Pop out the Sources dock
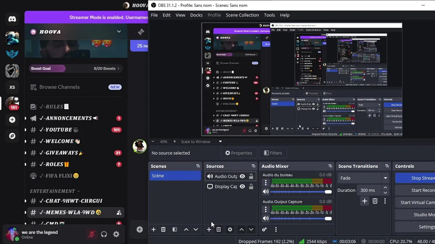 click(253, 166)
